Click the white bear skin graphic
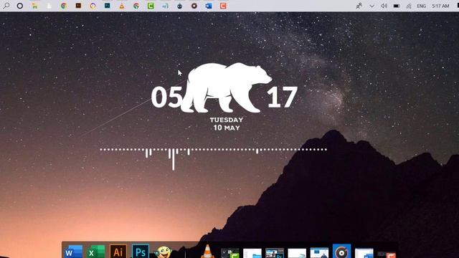The width and height of the screenshot is (459, 258). pos(226,87)
